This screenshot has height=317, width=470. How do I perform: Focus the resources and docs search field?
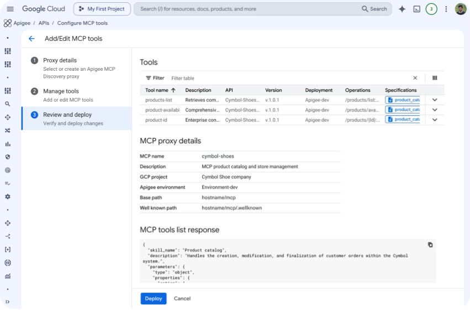click(x=249, y=9)
